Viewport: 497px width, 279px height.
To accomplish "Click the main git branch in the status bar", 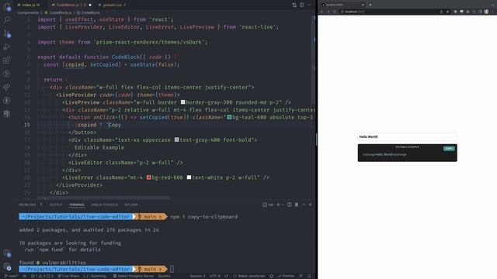I will pos(11,276).
